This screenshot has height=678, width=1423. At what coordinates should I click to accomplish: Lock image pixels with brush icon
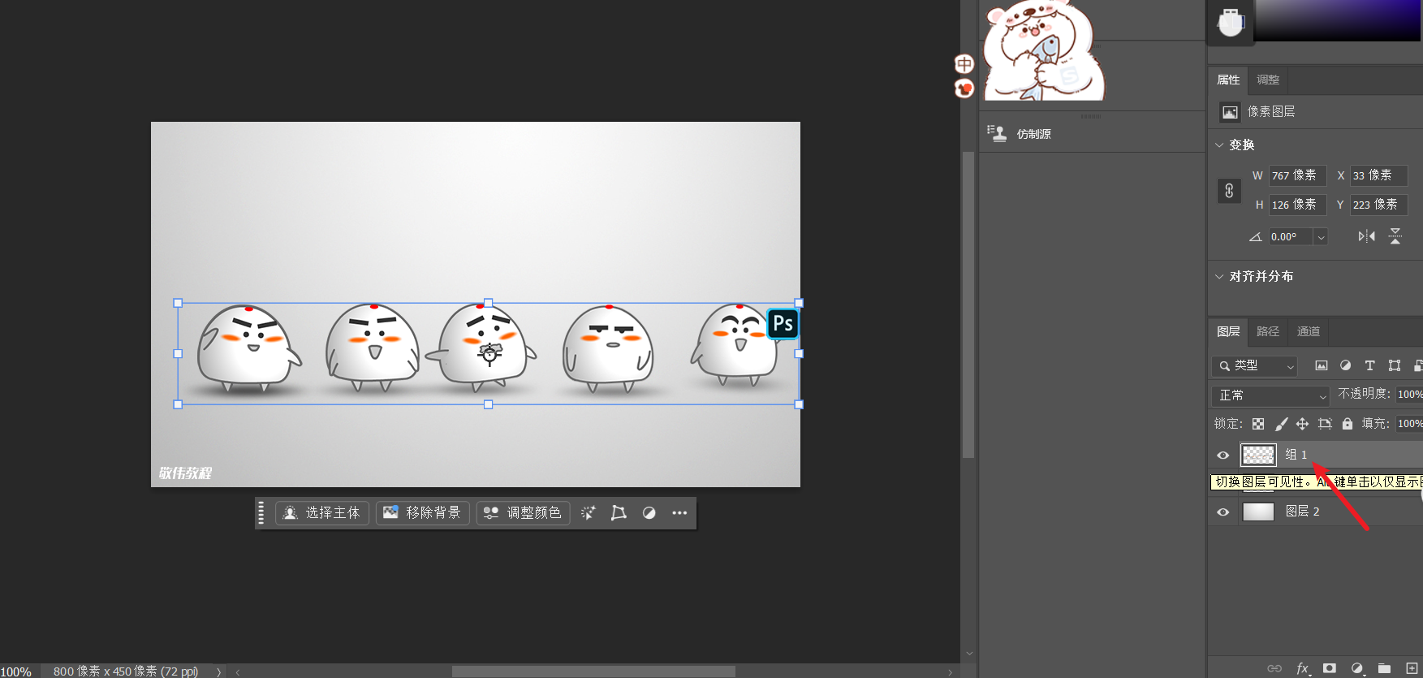(x=1281, y=424)
